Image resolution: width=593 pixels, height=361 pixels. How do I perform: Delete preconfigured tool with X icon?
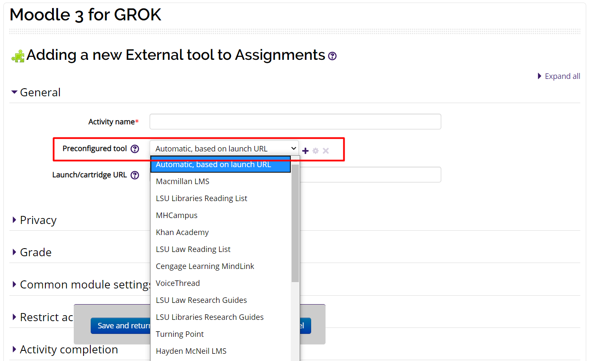[326, 151]
